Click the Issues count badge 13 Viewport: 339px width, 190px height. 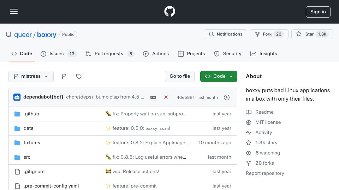pos(72,54)
